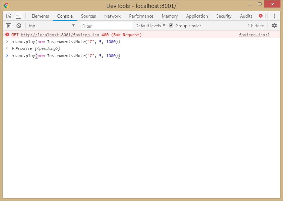This screenshot has width=283, height=201.
Task: Toggle the Group similar checkbox
Action: coord(171,26)
